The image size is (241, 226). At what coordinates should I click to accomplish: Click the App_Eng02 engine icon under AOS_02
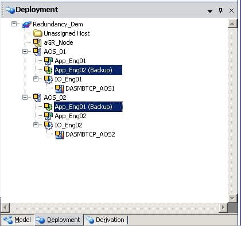coord(48,116)
